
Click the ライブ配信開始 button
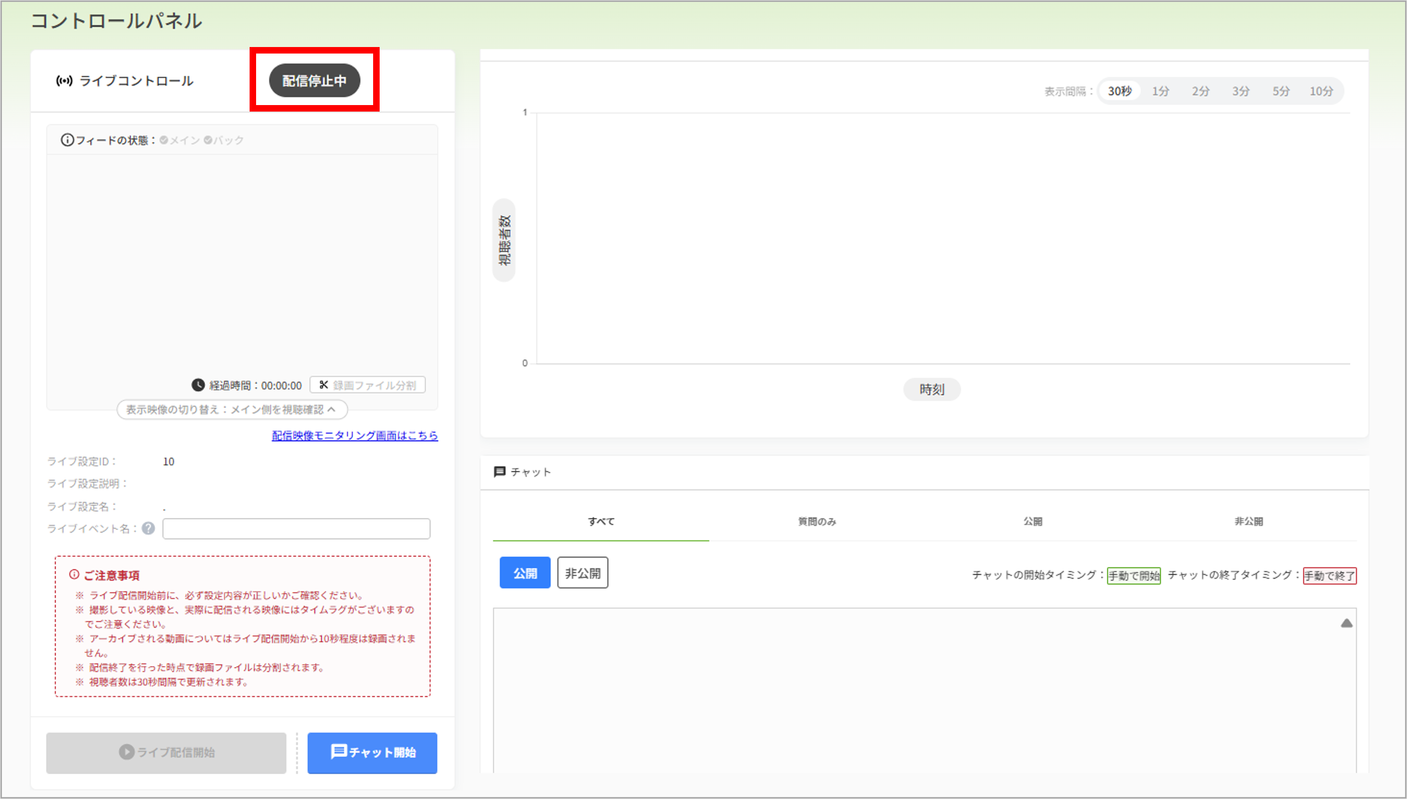[x=166, y=753]
